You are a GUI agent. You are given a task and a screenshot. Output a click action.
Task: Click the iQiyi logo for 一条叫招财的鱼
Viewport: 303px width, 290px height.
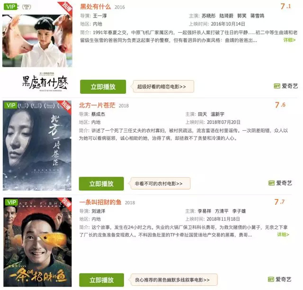(280, 280)
